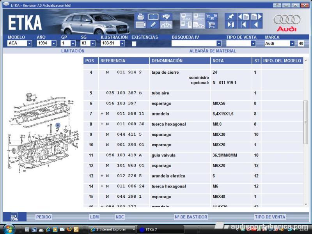Click the multiple shopping carts icon
This screenshot has height=234, width=312.
point(211,17)
